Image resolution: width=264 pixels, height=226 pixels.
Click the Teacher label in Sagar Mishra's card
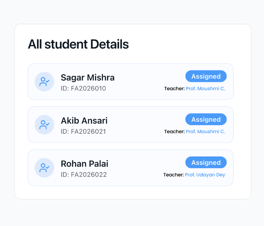pos(174,88)
